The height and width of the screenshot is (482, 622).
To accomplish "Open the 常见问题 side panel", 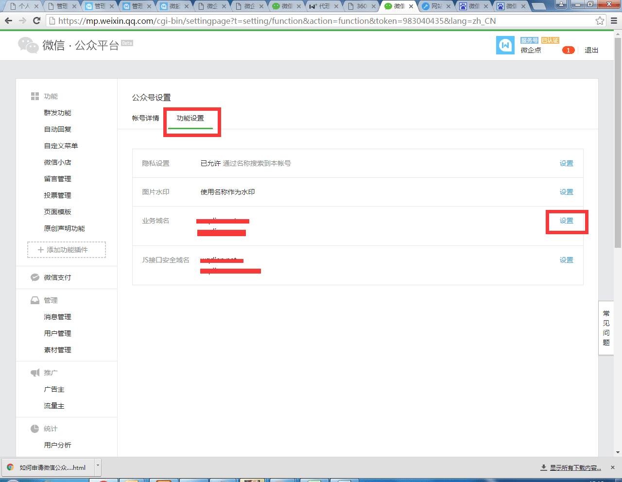I will (x=606, y=328).
